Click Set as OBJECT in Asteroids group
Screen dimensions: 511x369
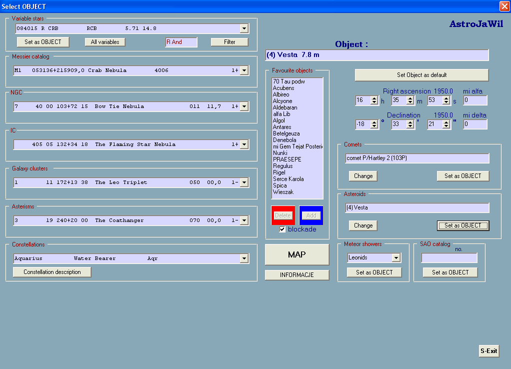[463, 225]
